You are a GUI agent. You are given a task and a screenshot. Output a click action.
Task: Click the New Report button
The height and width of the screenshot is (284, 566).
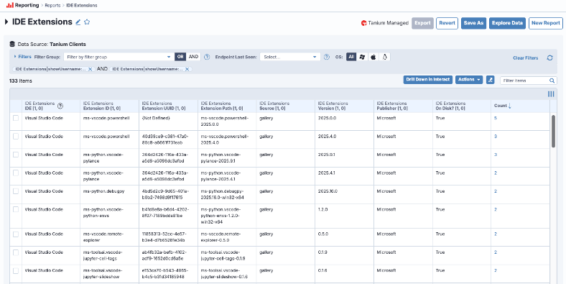pyautogui.click(x=546, y=23)
